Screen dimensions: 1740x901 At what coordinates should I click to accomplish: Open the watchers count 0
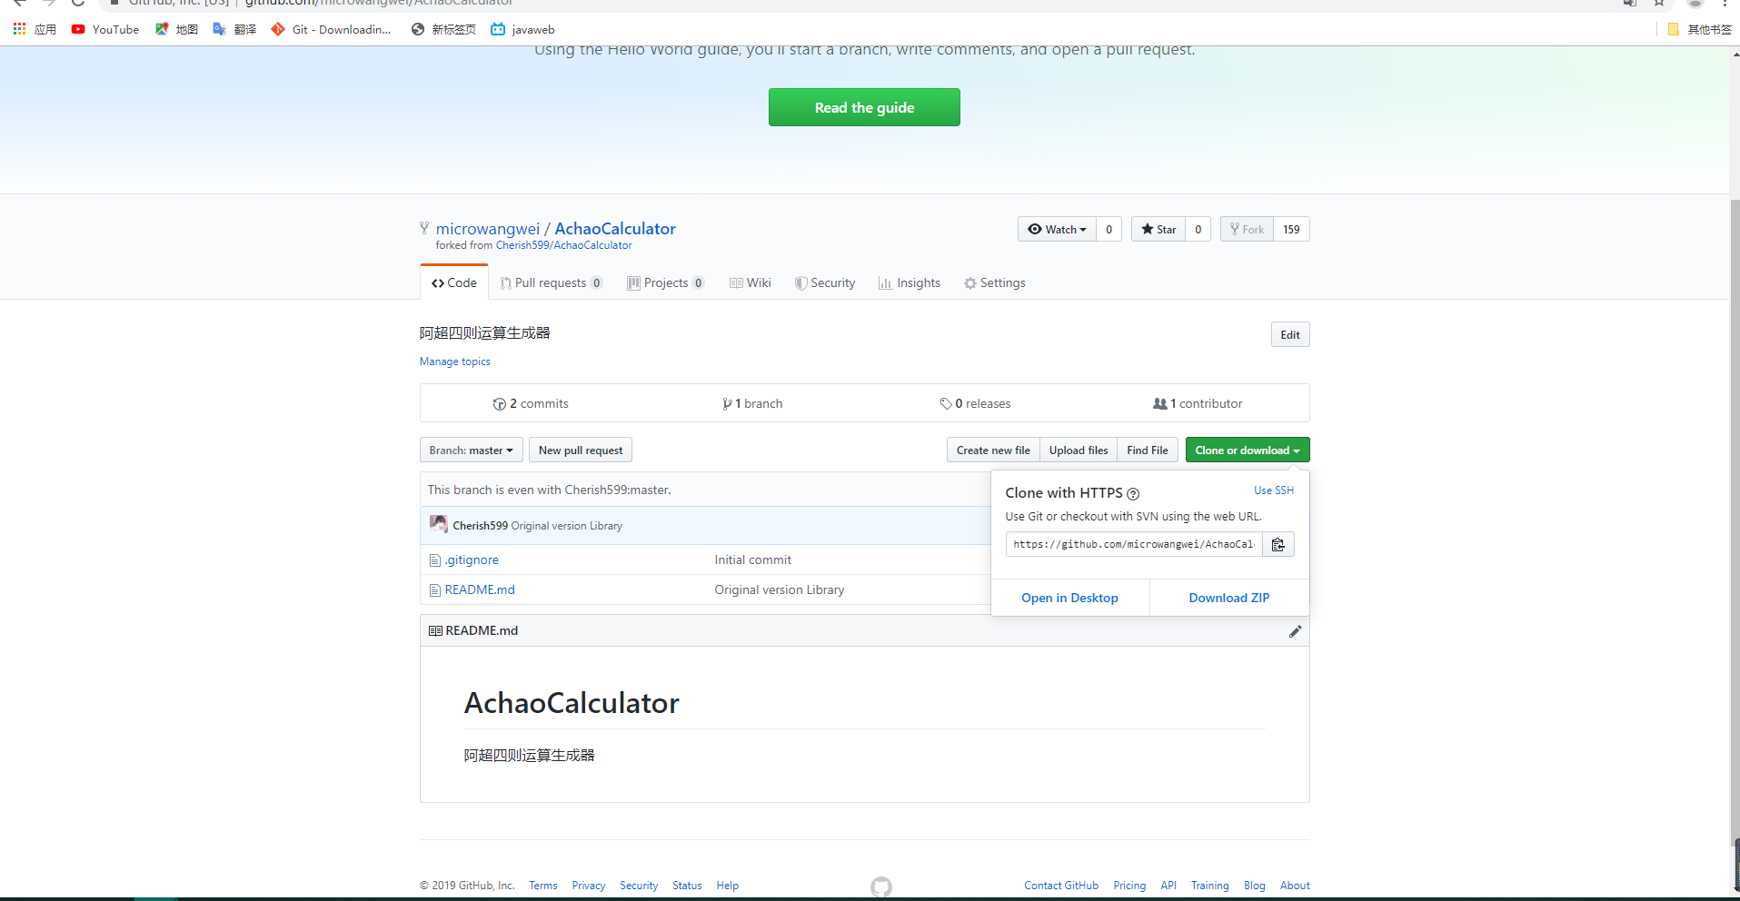click(x=1109, y=229)
